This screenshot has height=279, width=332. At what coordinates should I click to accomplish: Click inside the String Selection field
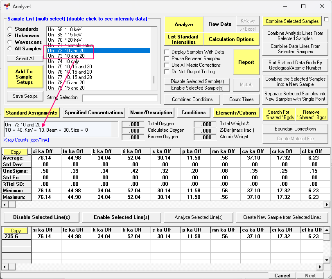(120, 98)
